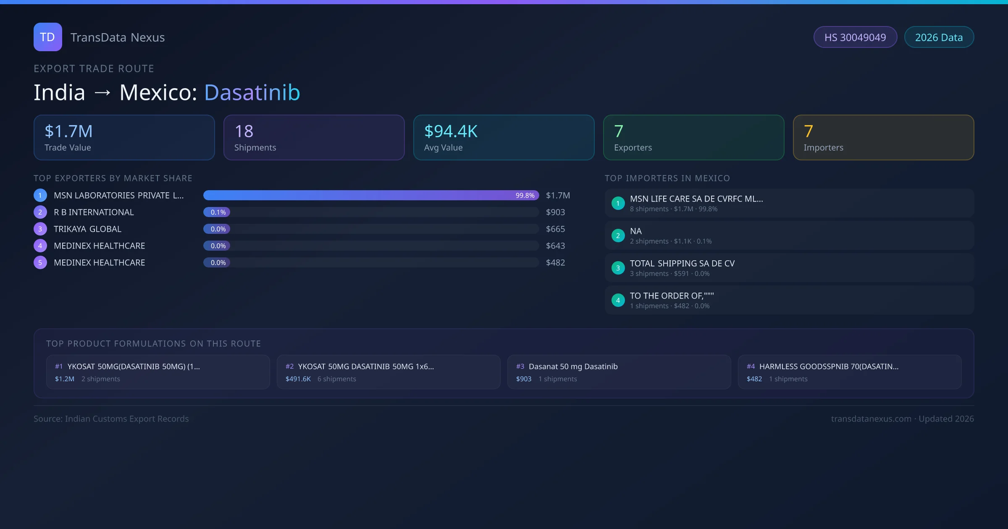The image size is (1008, 529).
Task: Select the 18 Shipments stat card
Action: click(314, 137)
